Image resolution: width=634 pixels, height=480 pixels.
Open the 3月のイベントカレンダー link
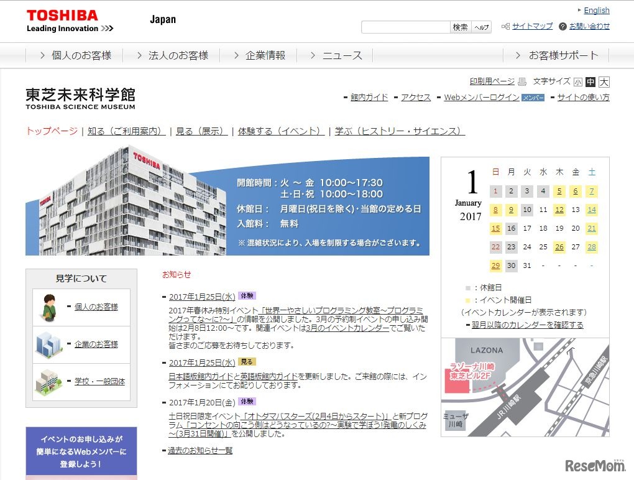click(347, 328)
